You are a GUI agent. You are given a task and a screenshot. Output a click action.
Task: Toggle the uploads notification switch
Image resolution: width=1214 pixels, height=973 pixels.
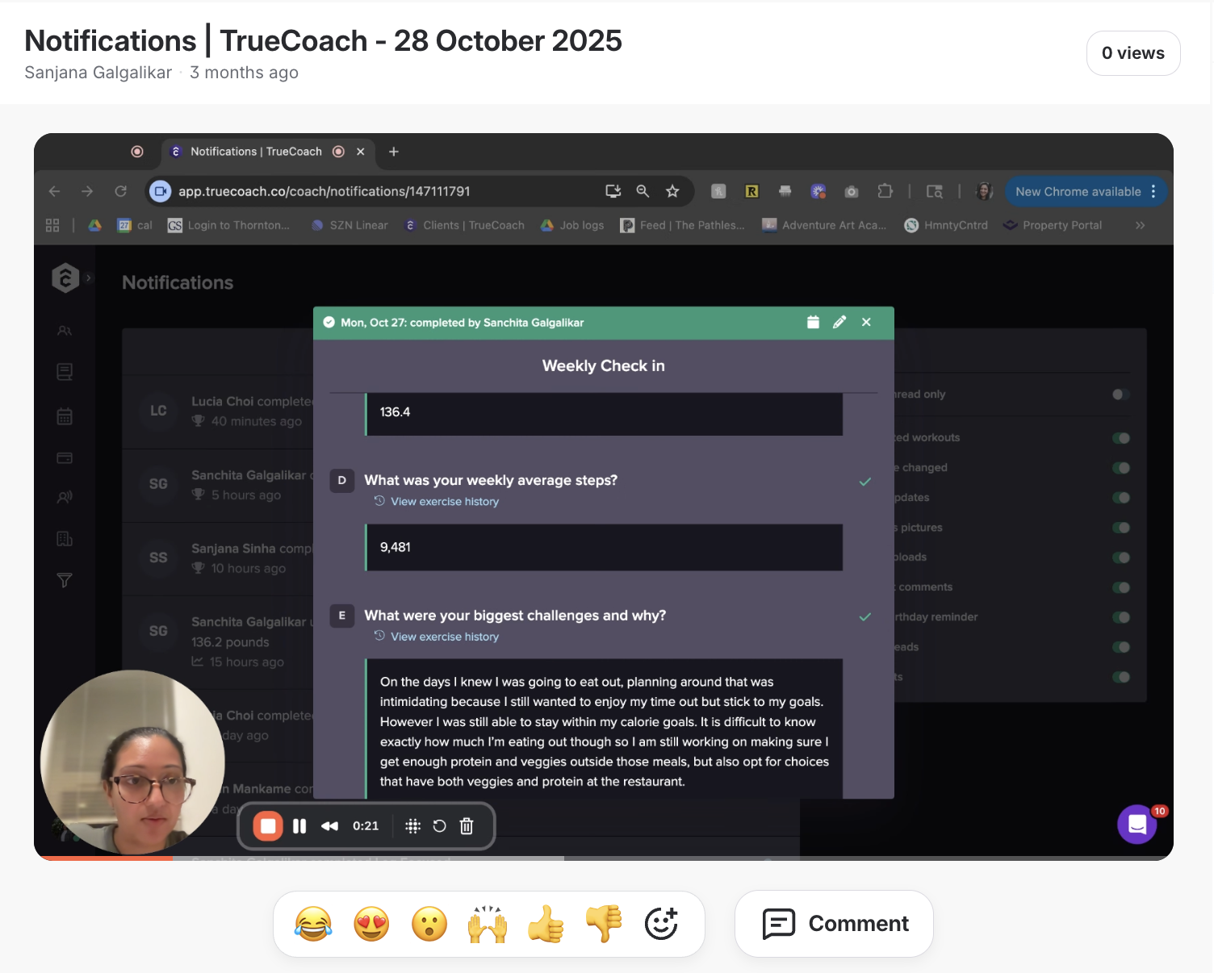[1120, 557]
